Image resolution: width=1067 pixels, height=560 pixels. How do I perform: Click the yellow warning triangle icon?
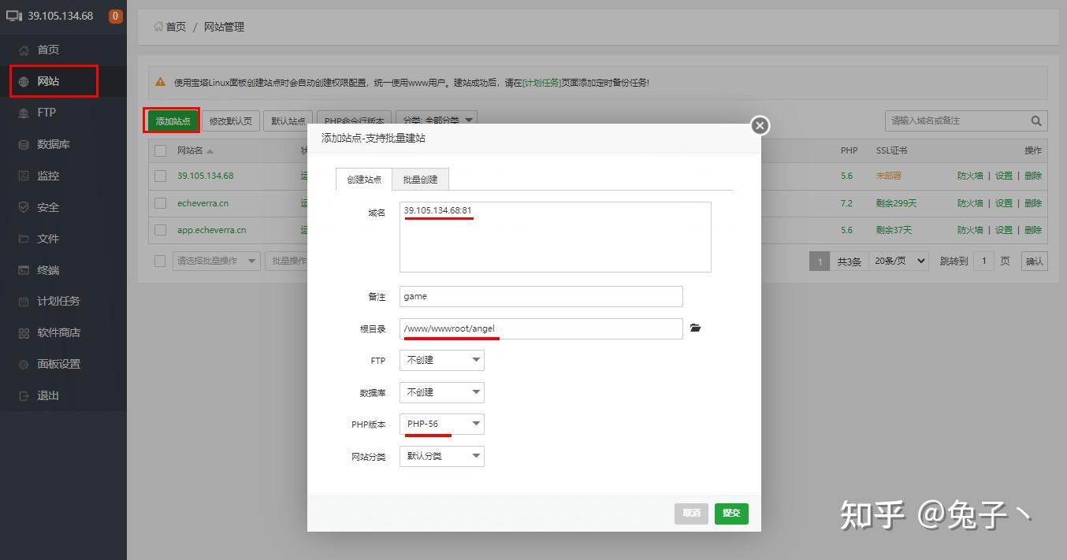coord(161,82)
